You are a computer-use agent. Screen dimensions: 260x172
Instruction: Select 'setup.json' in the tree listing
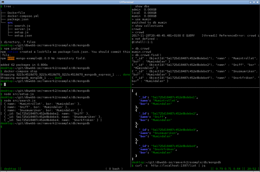tap(23, 35)
